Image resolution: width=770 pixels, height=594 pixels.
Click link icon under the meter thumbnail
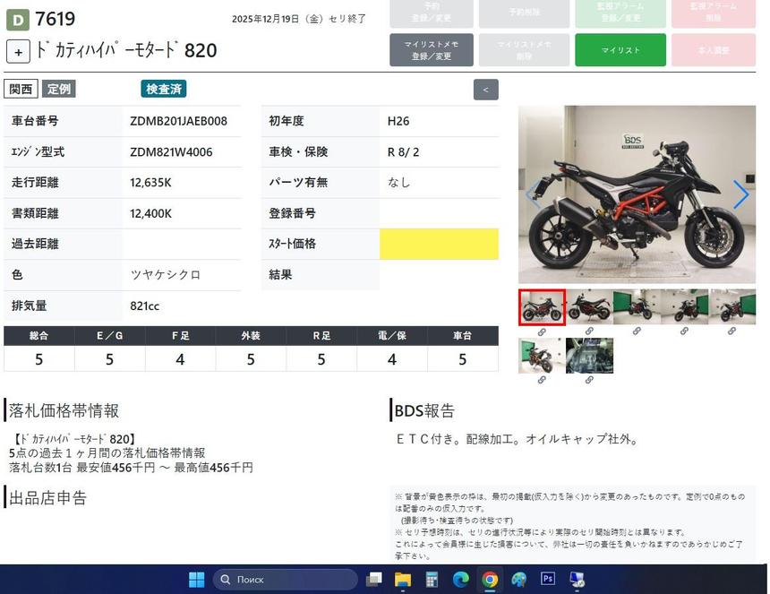click(589, 380)
